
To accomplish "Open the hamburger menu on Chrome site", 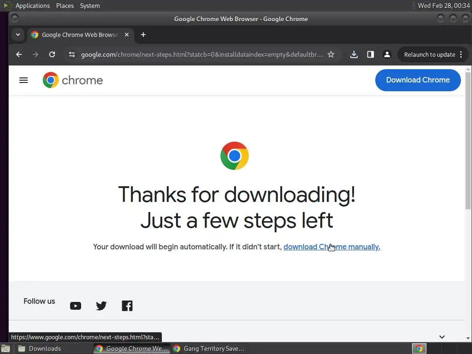I will (24, 80).
